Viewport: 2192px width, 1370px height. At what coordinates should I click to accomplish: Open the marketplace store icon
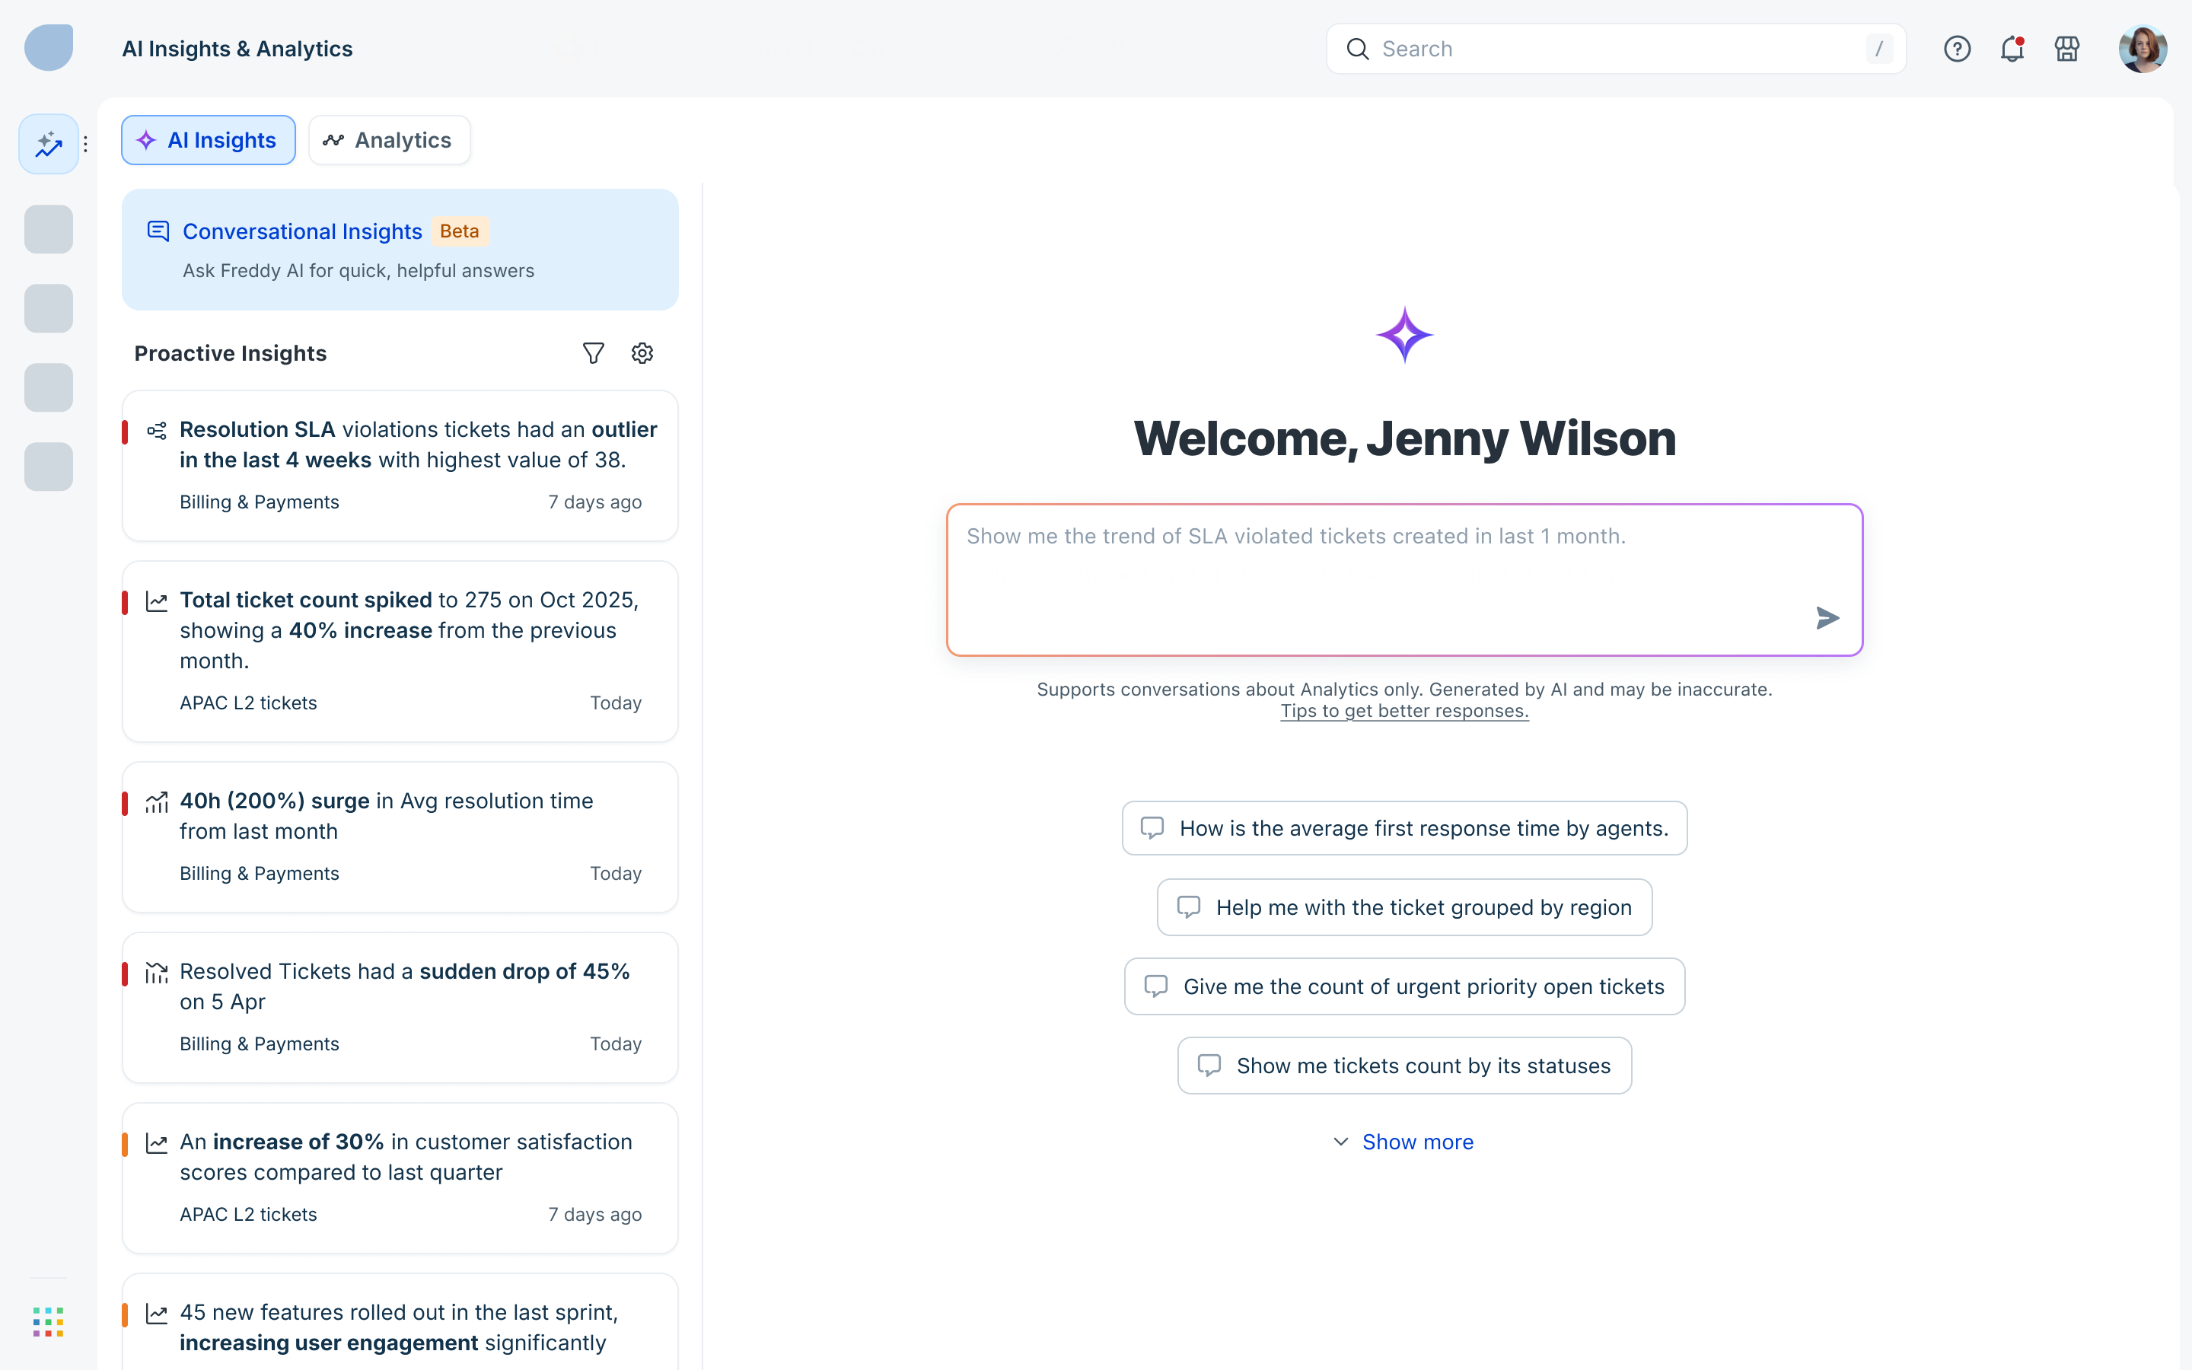click(x=2067, y=49)
